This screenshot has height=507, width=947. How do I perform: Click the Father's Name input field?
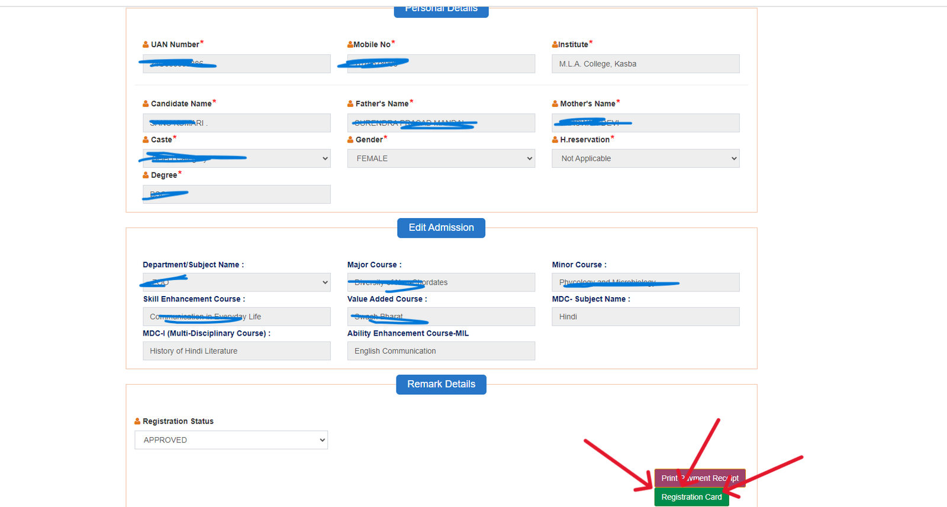tap(441, 123)
